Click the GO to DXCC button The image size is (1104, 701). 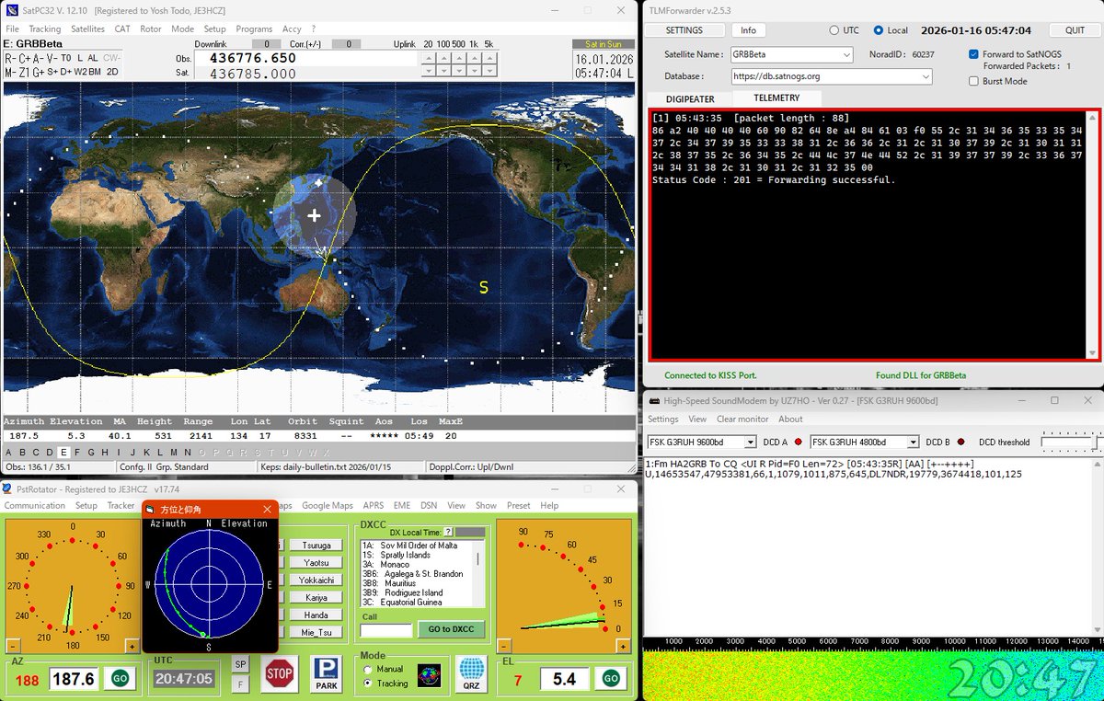click(x=451, y=629)
